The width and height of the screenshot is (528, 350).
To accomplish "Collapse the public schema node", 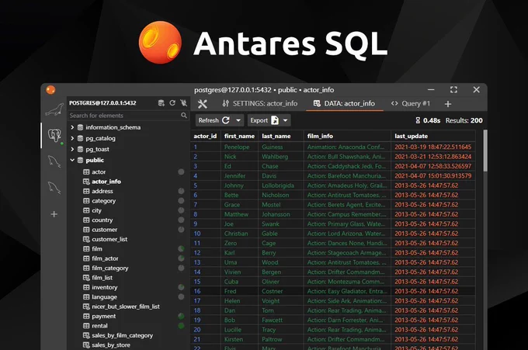I will [72, 160].
